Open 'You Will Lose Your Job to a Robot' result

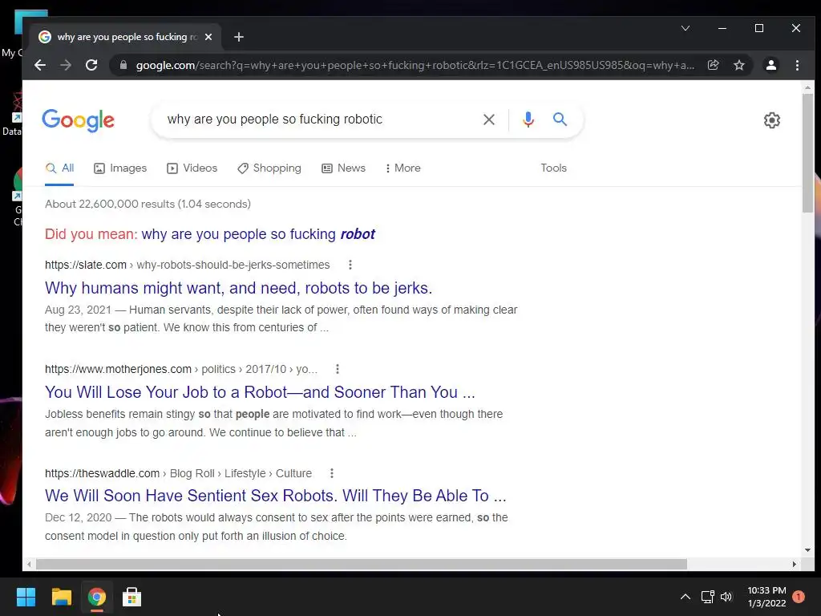[261, 392]
